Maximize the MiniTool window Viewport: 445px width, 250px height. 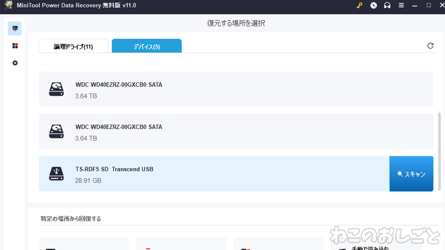(x=428, y=6)
